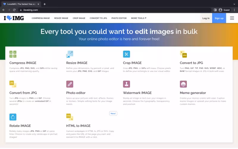Click the HTML to IMAGE title link

[x=78, y=126]
